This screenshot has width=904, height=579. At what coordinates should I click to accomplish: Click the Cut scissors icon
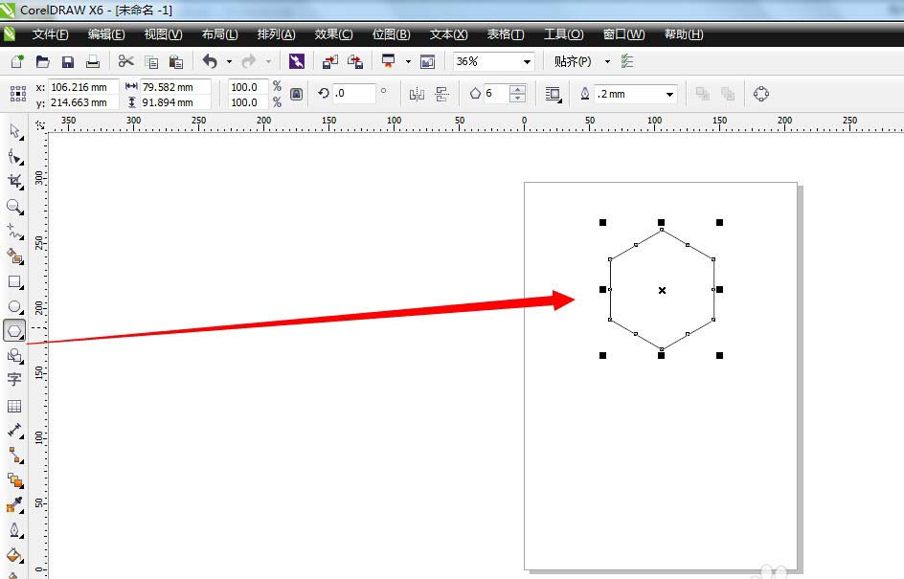click(125, 61)
